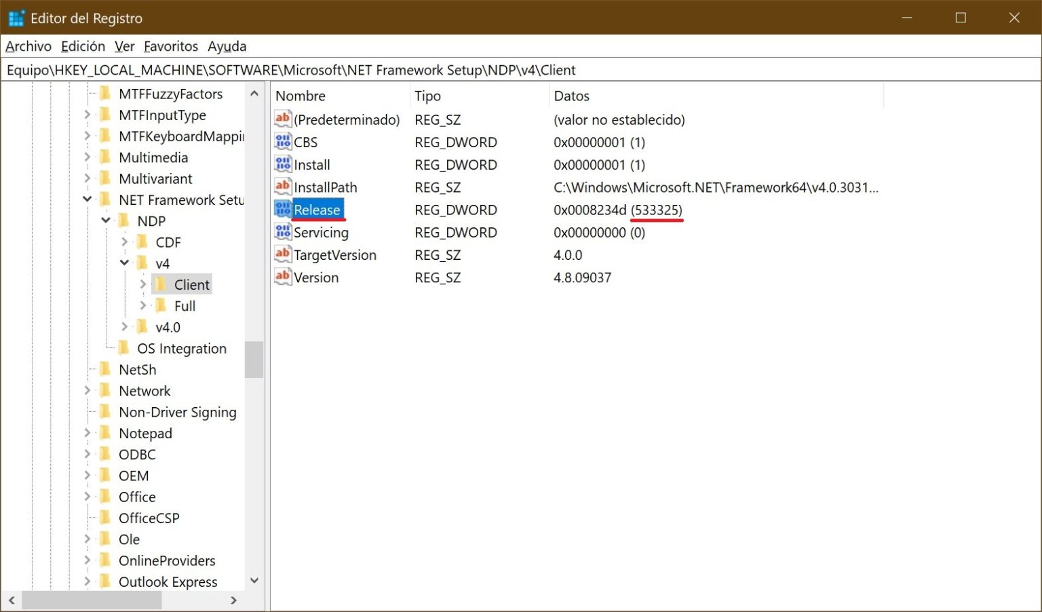This screenshot has width=1042, height=612.
Task: Click the InstallPath string value icon
Action: click(x=283, y=187)
